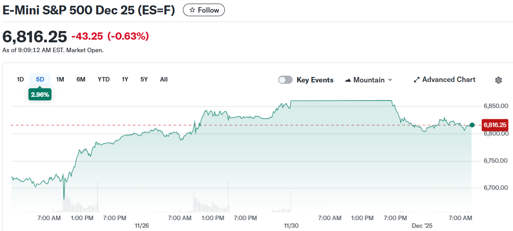
Task: Switch to 6M time range
Action: (x=81, y=79)
